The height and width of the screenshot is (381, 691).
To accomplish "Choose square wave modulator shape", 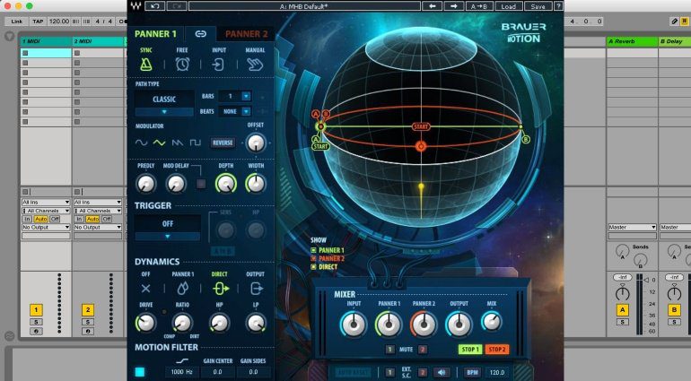I will (x=195, y=143).
